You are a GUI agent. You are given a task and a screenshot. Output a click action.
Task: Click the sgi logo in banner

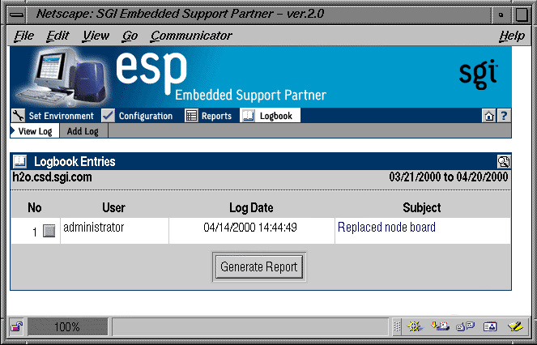478,74
